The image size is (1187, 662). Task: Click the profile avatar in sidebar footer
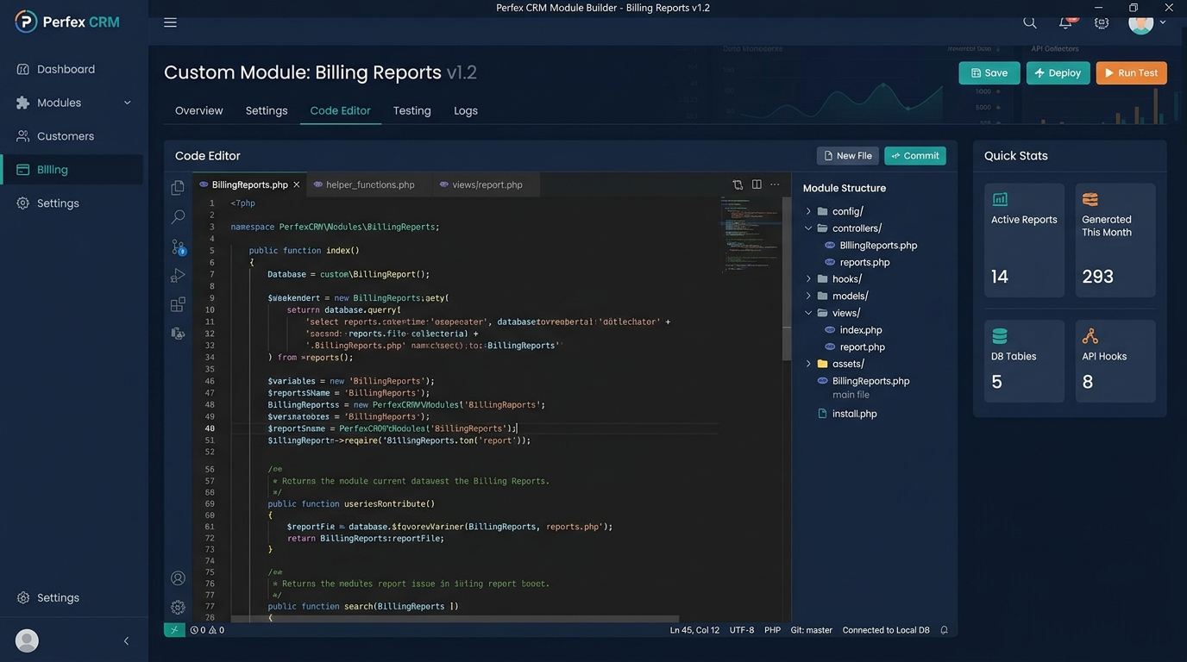[27, 640]
